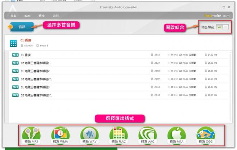Open the 轉換 menu

[x=41, y=16]
